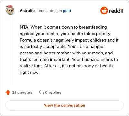Click the word "Formula" in the comment
This screenshot has height=116, width=129.
click(x=28, y=40)
